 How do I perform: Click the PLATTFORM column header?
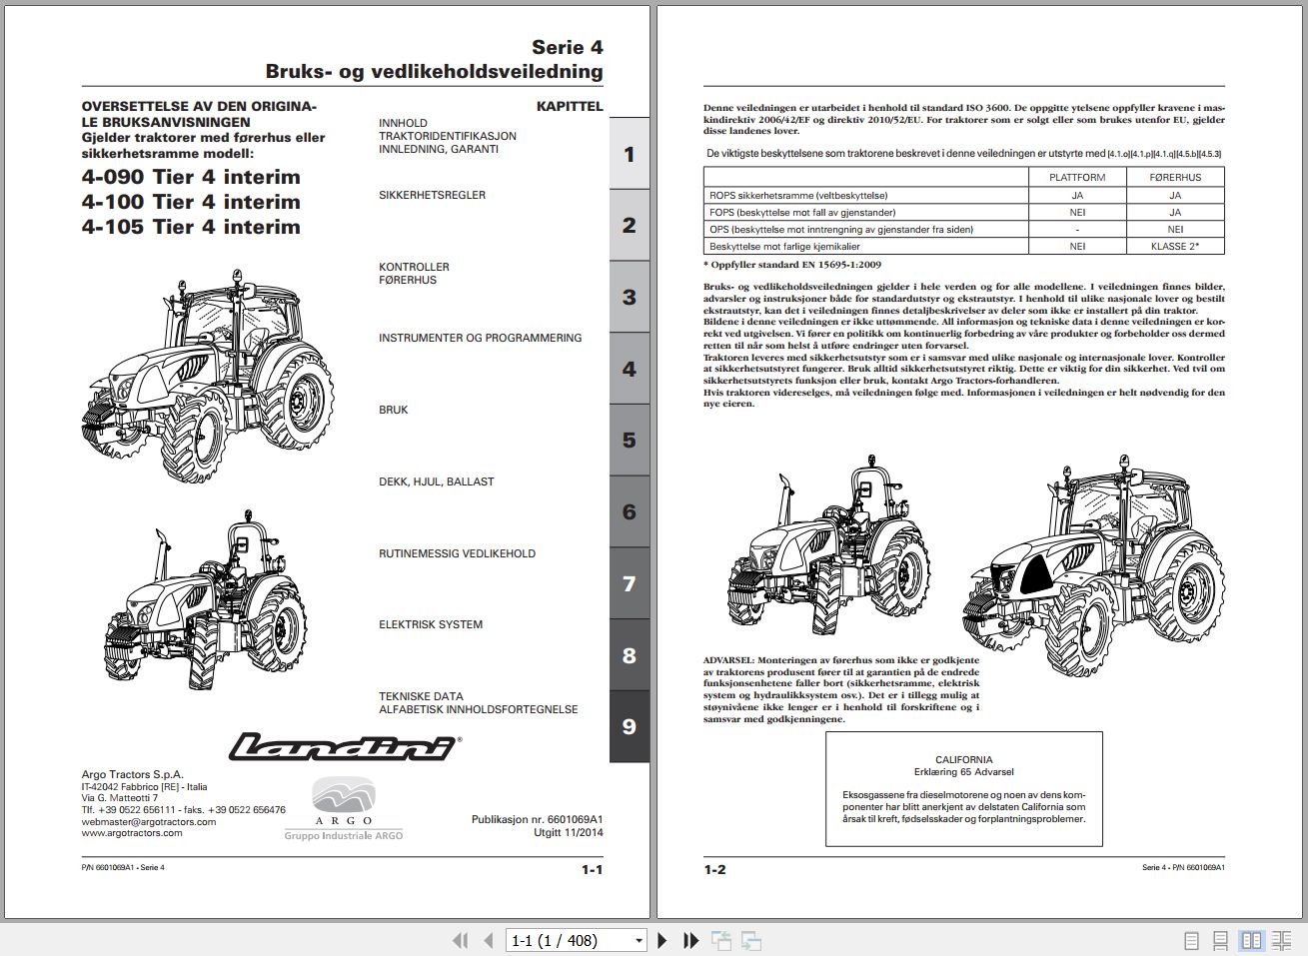click(1077, 177)
